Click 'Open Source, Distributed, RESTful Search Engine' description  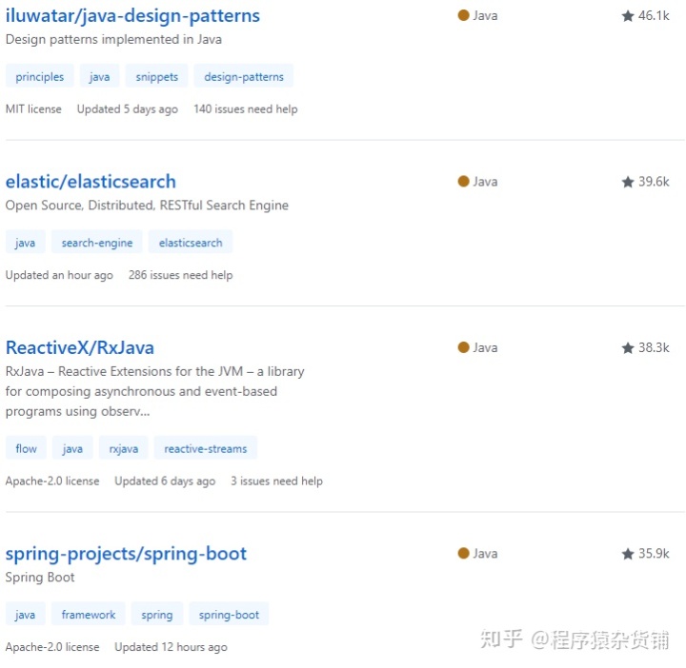[147, 206]
